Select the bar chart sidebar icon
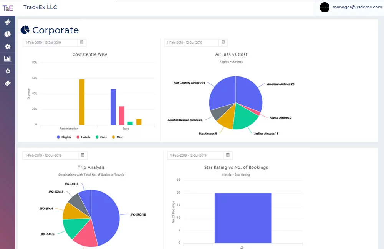 8,59
